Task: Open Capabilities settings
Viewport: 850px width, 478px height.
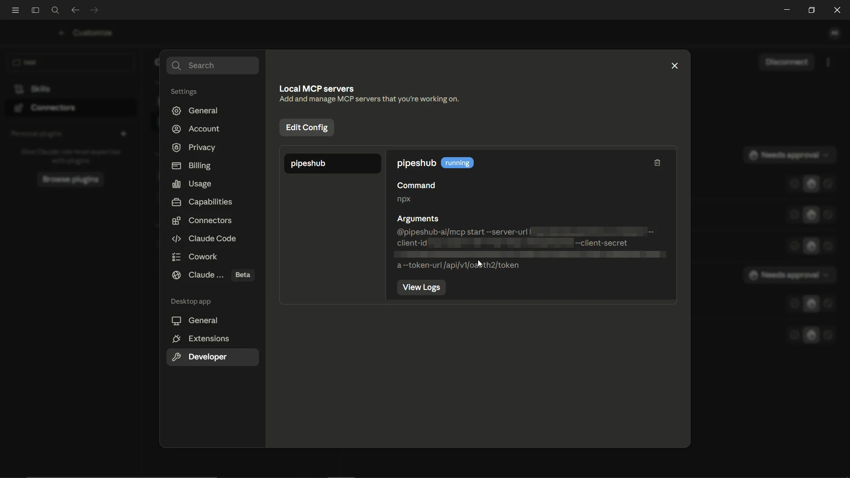Action: coord(212,202)
